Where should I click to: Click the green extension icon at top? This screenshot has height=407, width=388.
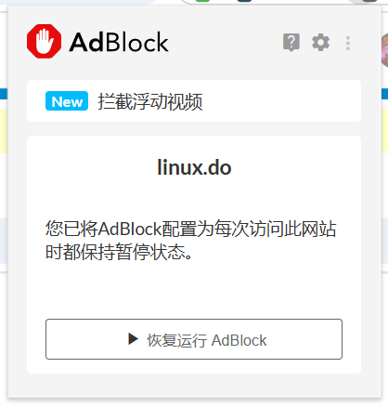pos(202,1)
